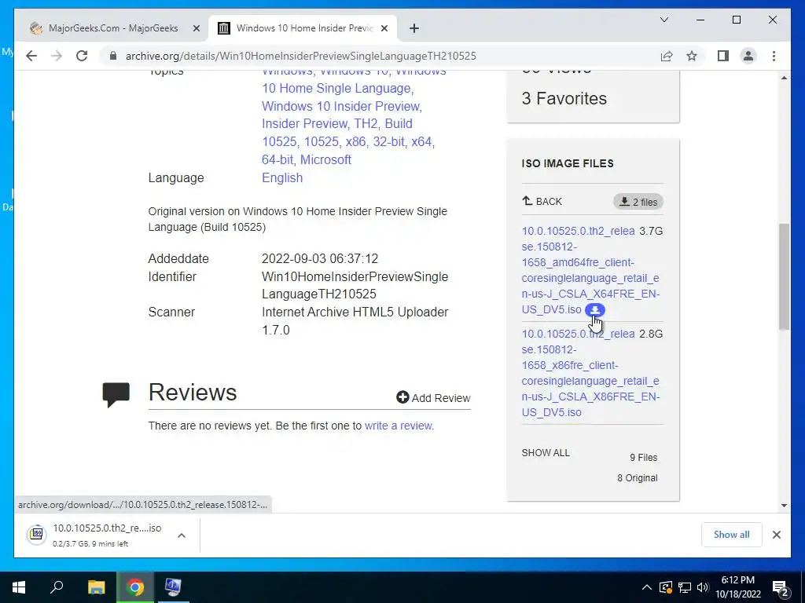The image size is (805, 603).
Task: Click the Reviews speech bubble icon
Action: pyautogui.click(x=116, y=394)
